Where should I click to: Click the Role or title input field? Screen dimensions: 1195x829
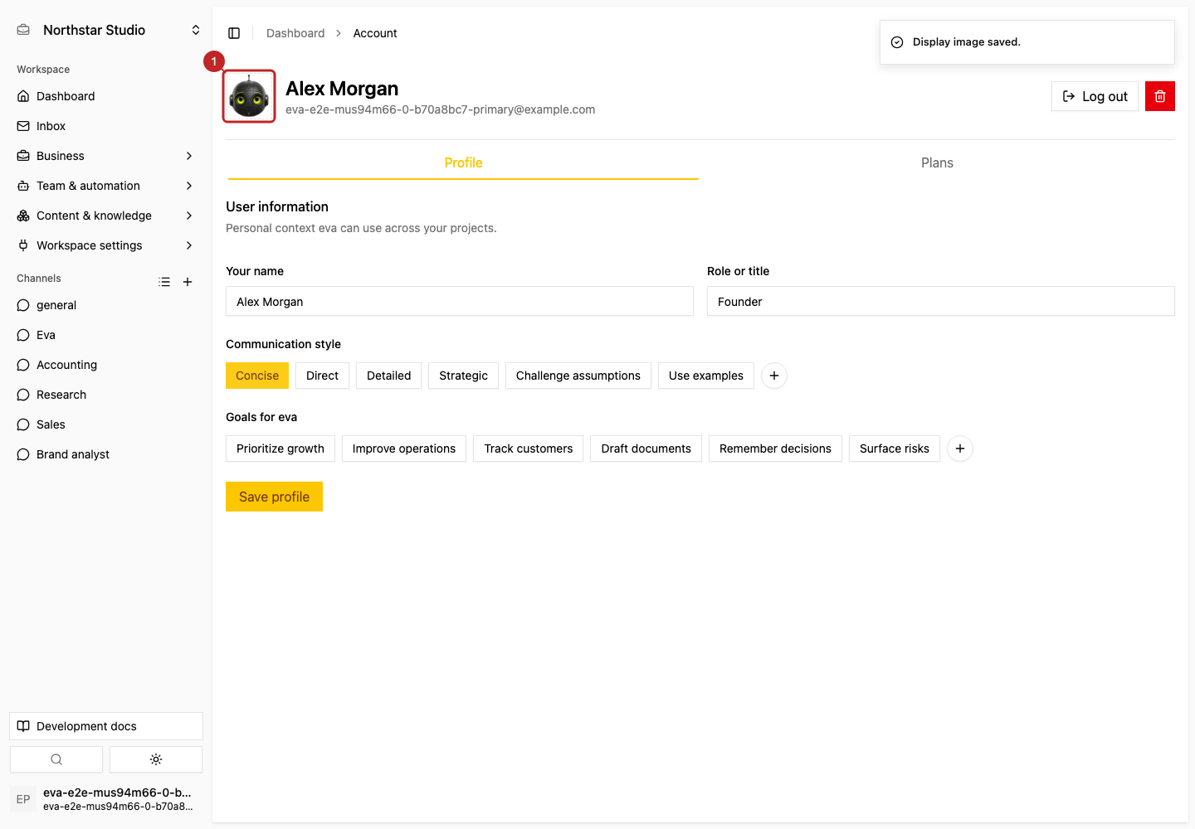coord(941,301)
